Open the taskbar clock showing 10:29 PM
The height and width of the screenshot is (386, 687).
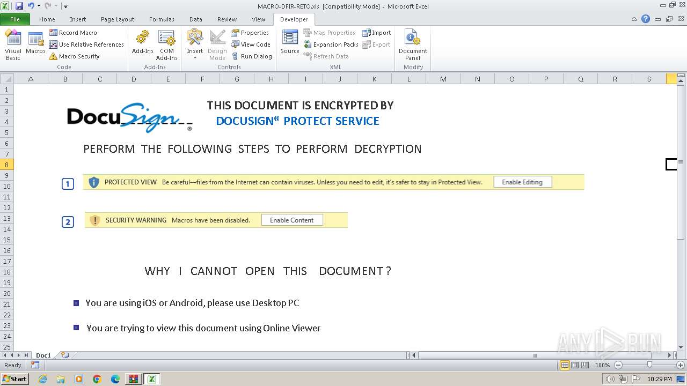pos(660,379)
